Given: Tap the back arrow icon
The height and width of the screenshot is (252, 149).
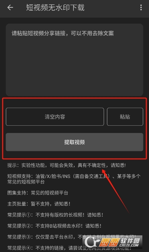Looking at the screenshot, I should tap(10, 7).
